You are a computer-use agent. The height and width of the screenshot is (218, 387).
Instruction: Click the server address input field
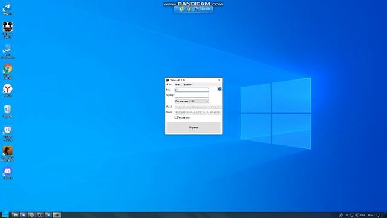[x=192, y=95]
